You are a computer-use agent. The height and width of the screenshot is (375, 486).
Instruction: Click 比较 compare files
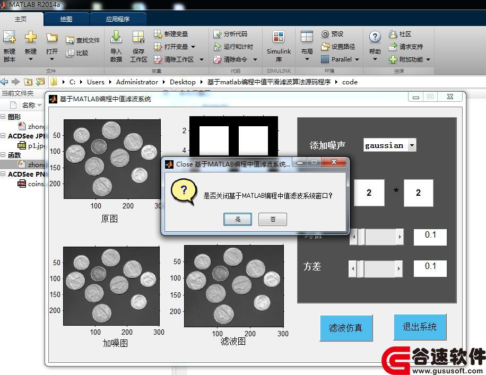click(x=77, y=53)
